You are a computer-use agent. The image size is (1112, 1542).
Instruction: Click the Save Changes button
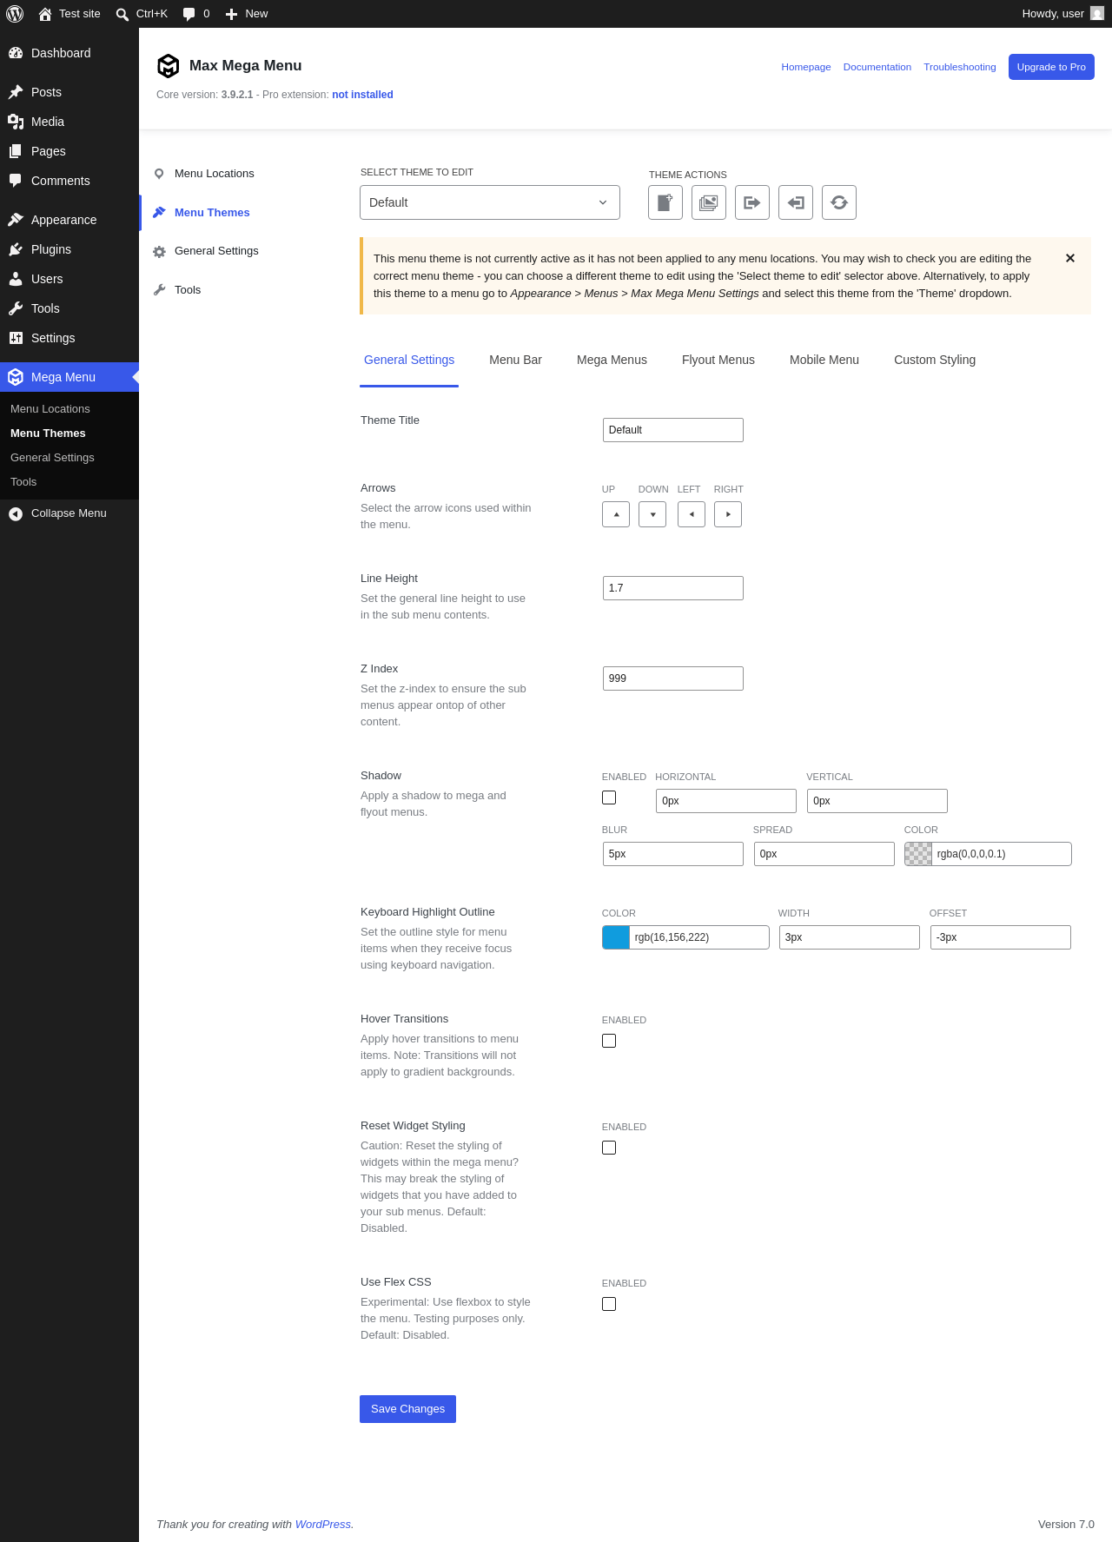[x=407, y=1409]
